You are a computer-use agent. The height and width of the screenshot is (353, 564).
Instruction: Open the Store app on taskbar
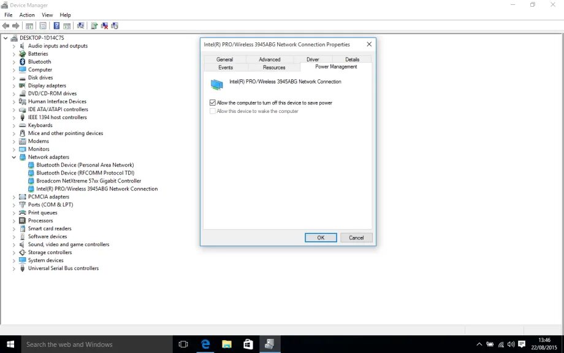tap(248, 344)
